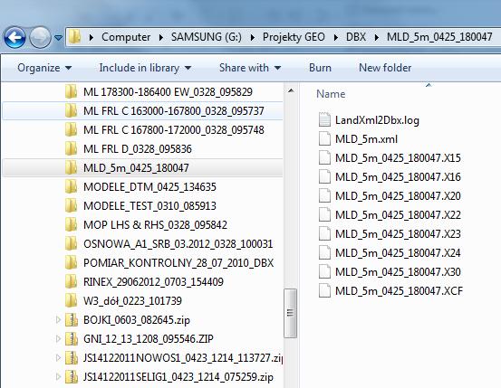The image size is (501, 388).
Task: Click the folder icon in address bar
Action: 75,37
